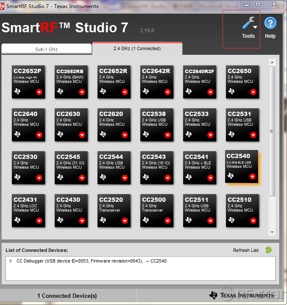Click the TI logo on the CC2500 tile
Image resolution: width=287 pixels, height=305 pixels.
pos(146,220)
